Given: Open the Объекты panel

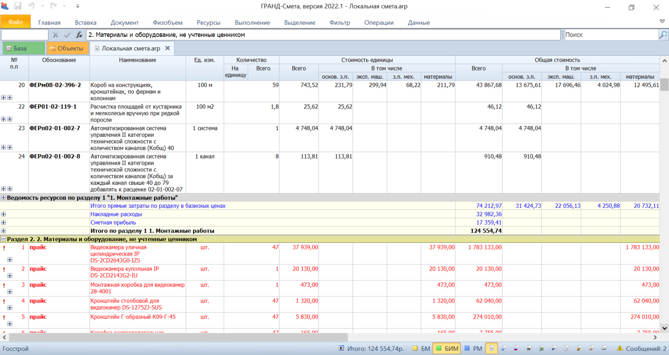Looking at the screenshot, I should pyautogui.click(x=67, y=48).
